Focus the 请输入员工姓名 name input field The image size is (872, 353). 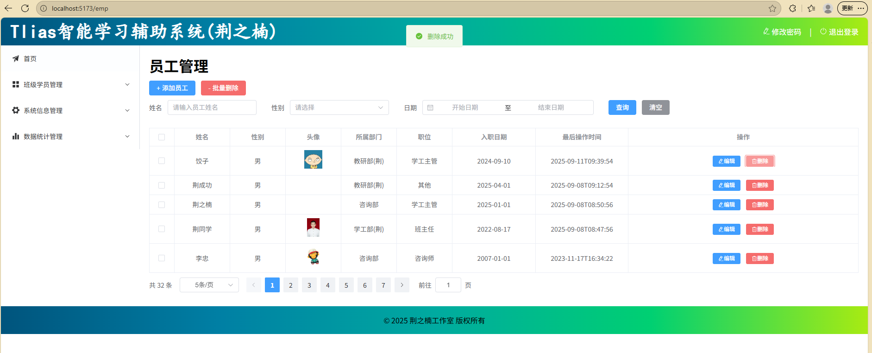pyautogui.click(x=212, y=107)
